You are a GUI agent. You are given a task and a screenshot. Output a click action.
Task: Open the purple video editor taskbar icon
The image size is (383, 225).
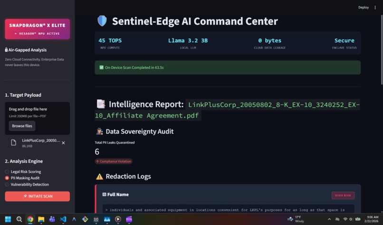coord(129,219)
